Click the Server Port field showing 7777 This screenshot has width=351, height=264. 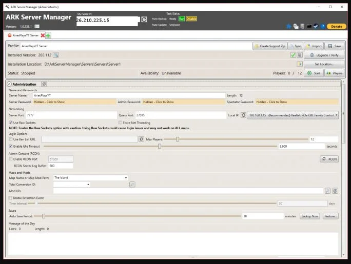pos(71,115)
